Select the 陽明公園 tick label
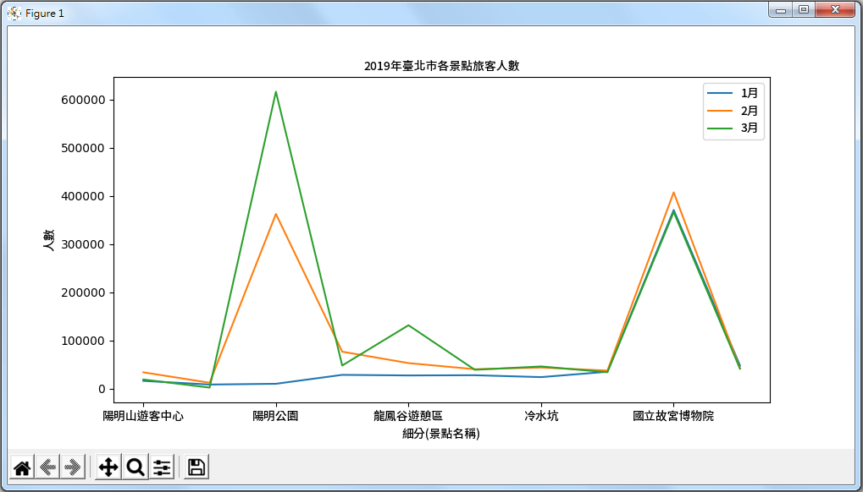The height and width of the screenshot is (492, 863). click(277, 415)
